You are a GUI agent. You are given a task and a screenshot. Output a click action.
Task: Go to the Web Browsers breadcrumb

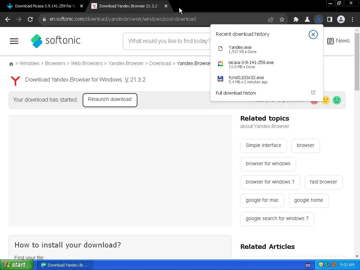coord(86,63)
